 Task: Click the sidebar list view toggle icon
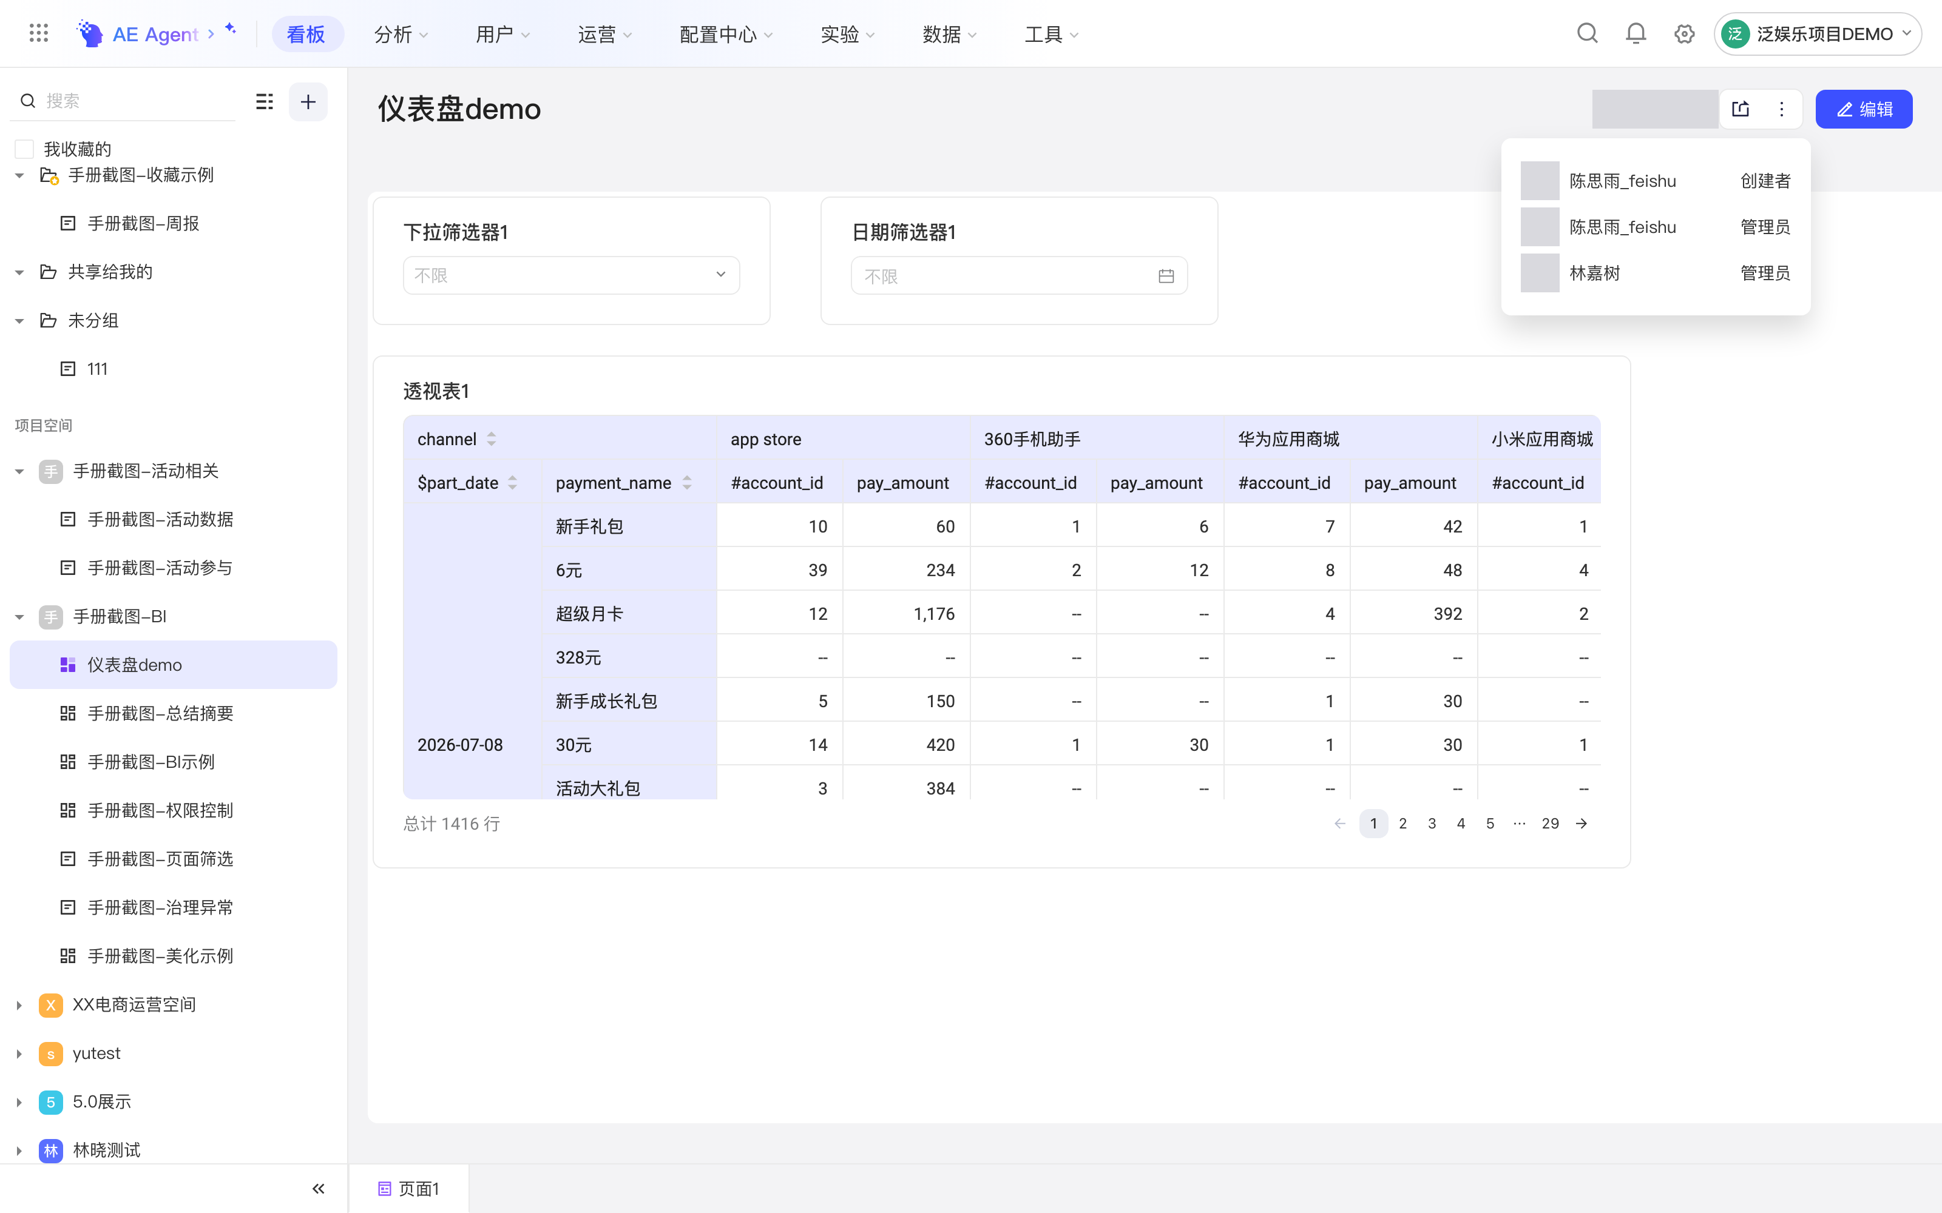tap(264, 101)
